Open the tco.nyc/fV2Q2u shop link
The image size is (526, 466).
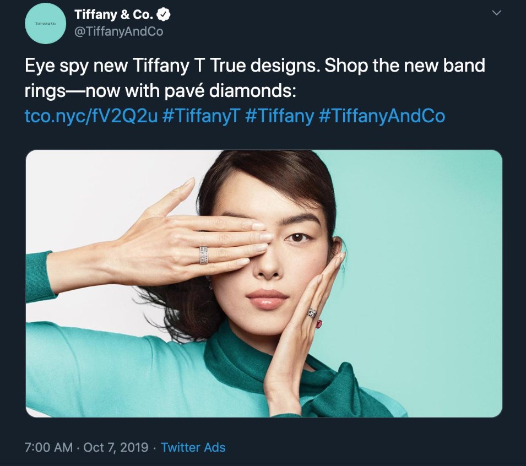(x=91, y=116)
